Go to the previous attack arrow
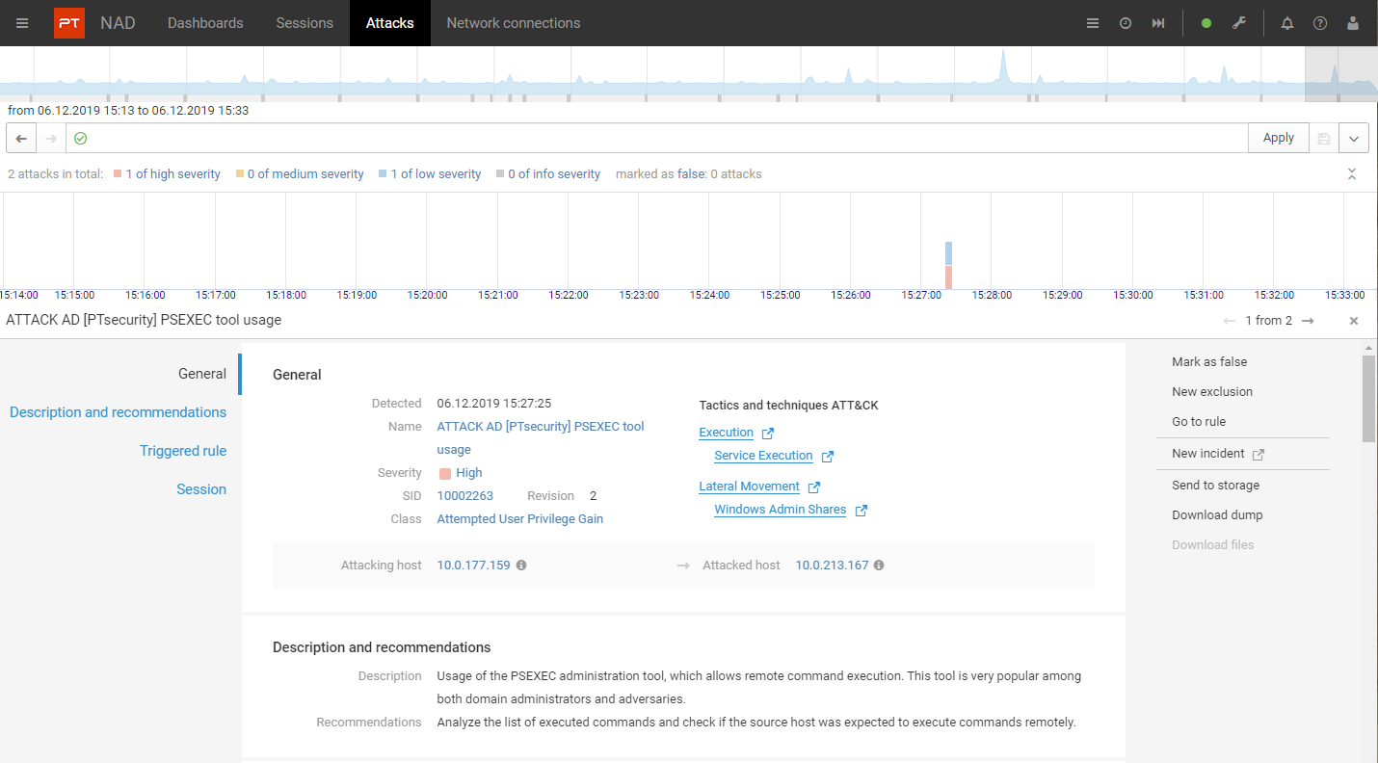 point(1230,321)
